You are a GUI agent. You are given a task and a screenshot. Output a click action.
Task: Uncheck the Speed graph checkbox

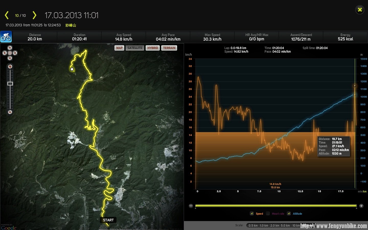(x=252, y=213)
